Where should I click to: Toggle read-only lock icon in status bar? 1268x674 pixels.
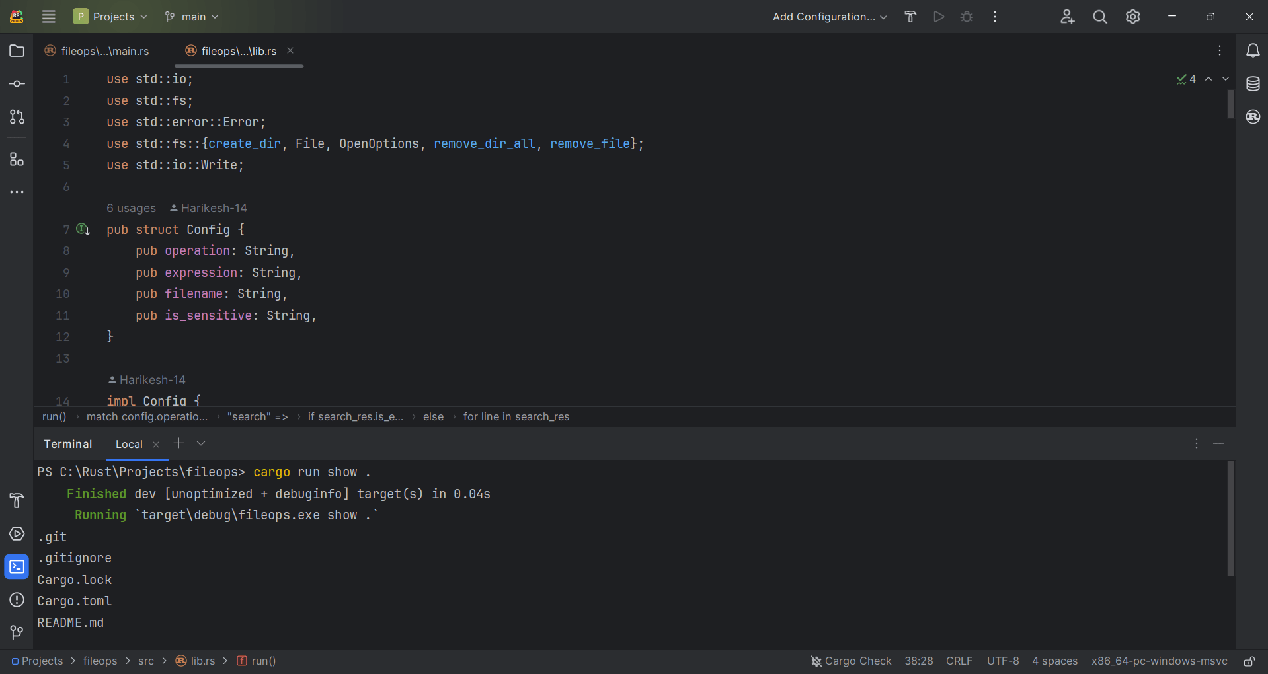[x=1249, y=661]
